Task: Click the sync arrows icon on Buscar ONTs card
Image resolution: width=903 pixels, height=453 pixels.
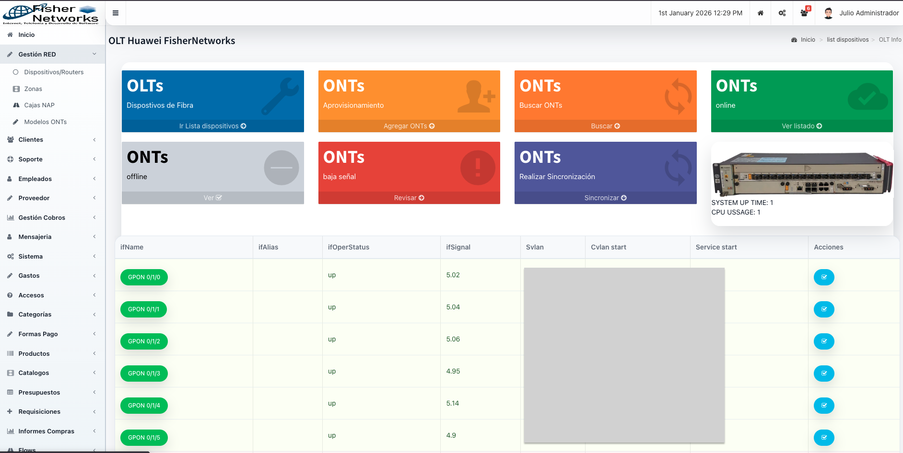Action: tap(678, 96)
